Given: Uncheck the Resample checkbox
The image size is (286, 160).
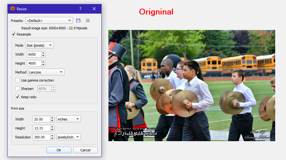Looking at the screenshot, I should pyautogui.click(x=14, y=34).
